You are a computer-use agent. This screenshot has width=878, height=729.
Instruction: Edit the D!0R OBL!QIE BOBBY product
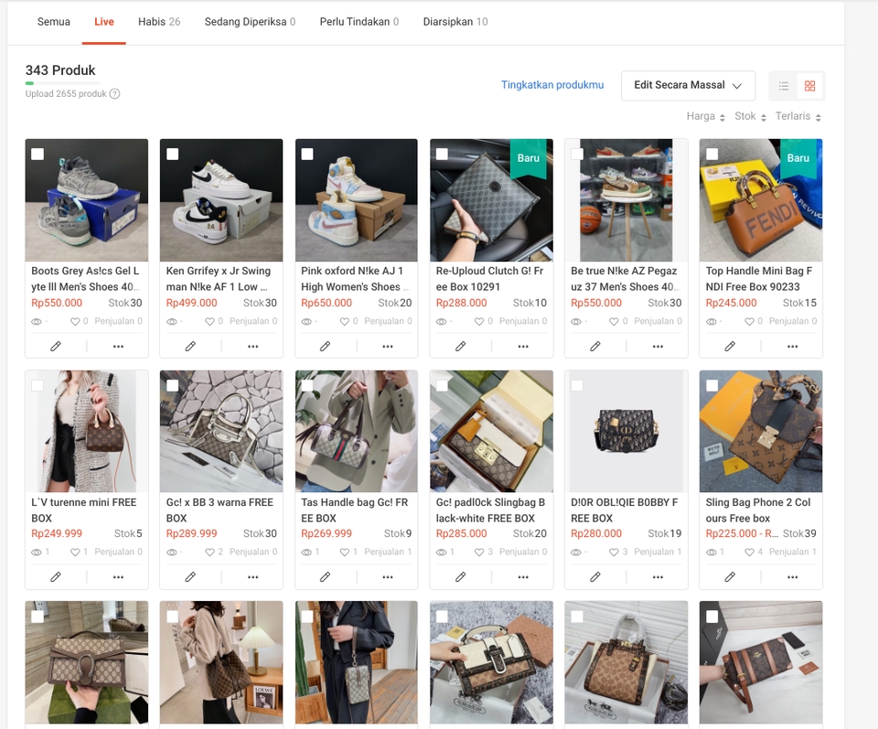coord(595,576)
